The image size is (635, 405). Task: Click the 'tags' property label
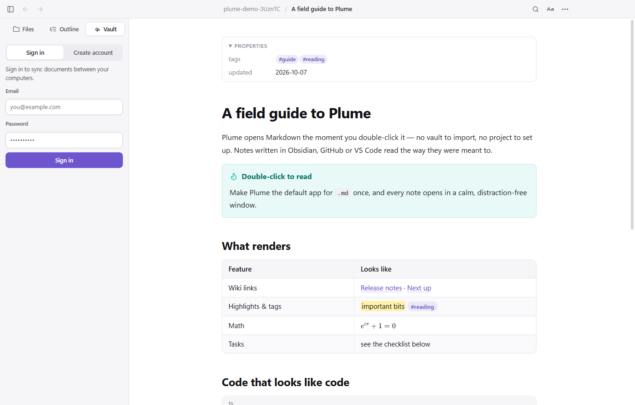235,59
